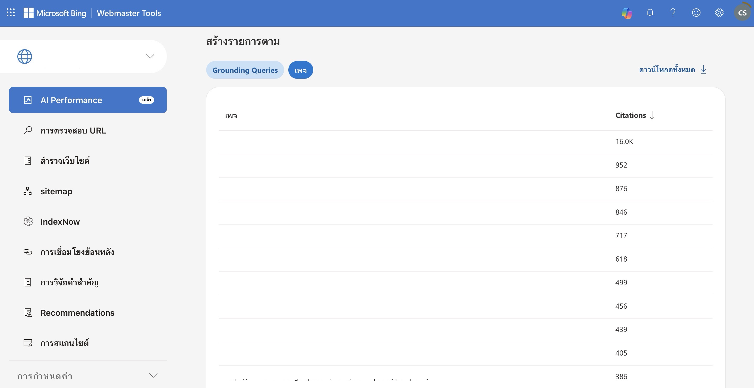
Task: Open the Recommendations sidebar item
Action: coord(77,313)
